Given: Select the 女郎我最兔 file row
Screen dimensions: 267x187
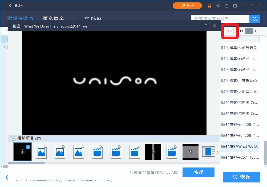Looking at the screenshot, I should [x=240, y=48].
